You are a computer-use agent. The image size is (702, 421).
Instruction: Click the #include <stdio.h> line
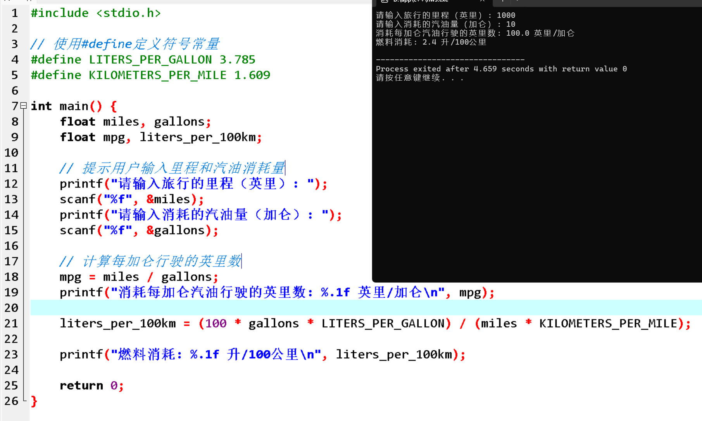pos(96,13)
